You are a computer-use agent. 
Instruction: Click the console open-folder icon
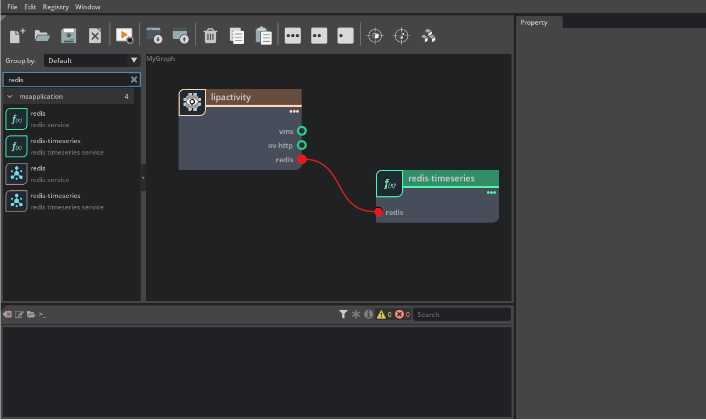31,314
